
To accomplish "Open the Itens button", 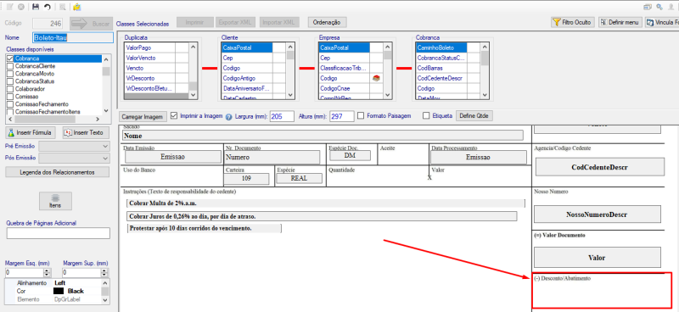I will 55,201.
